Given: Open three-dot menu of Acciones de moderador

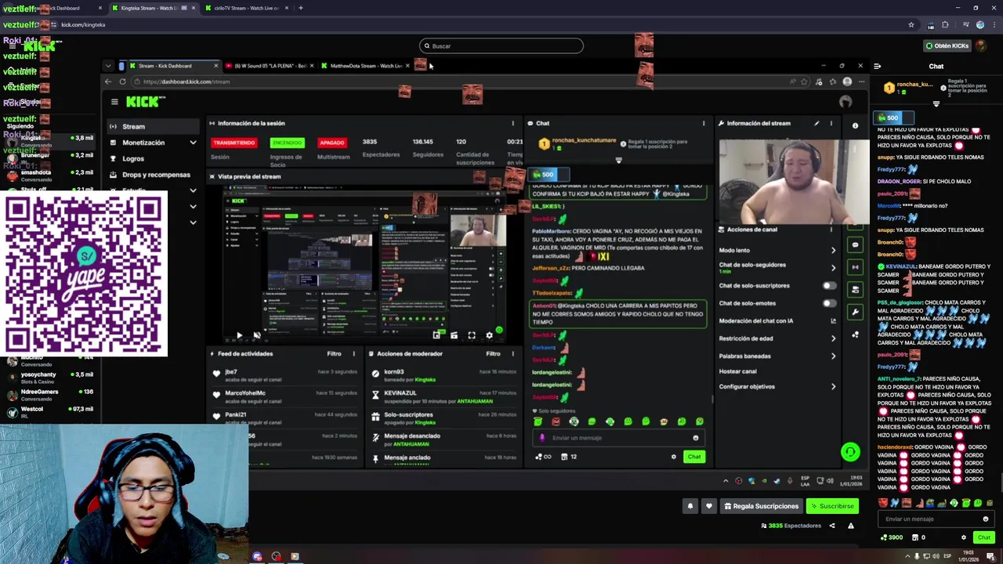Looking at the screenshot, I should coord(513,353).
